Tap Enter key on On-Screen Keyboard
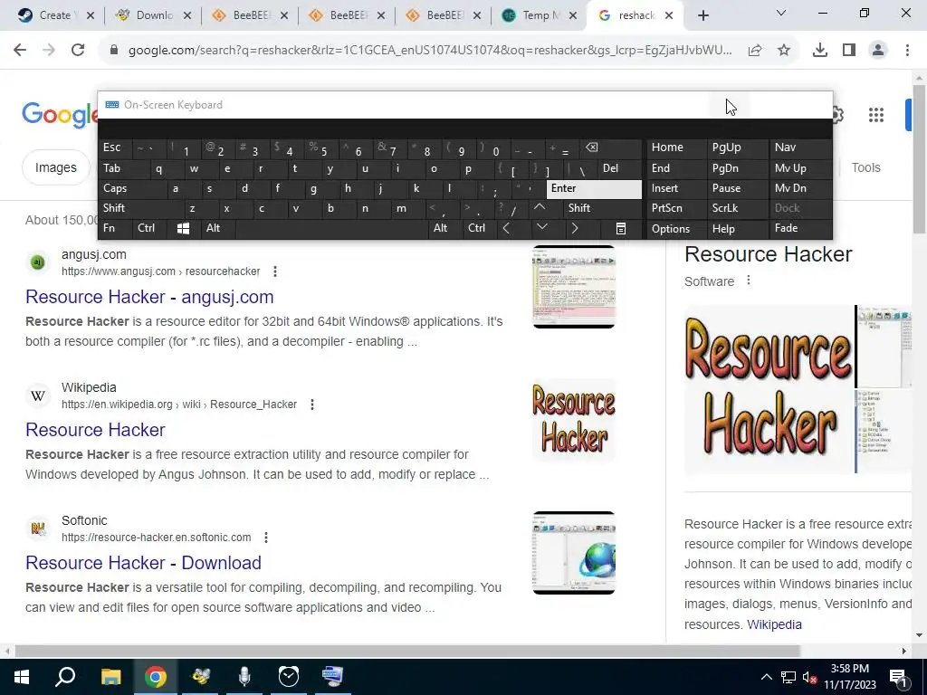Viewport: 927px width, 695px height. click(x=594, y=188)
